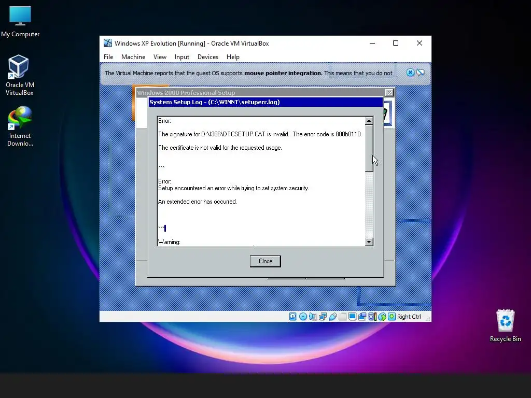
Task: Click the keyboard capture green arrow icon
Action: (x=392, y=317)
